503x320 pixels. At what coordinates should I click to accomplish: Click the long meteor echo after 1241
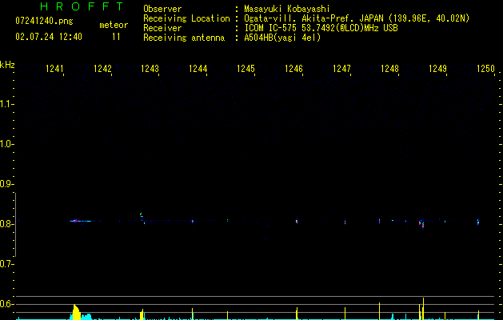[80, 221]
